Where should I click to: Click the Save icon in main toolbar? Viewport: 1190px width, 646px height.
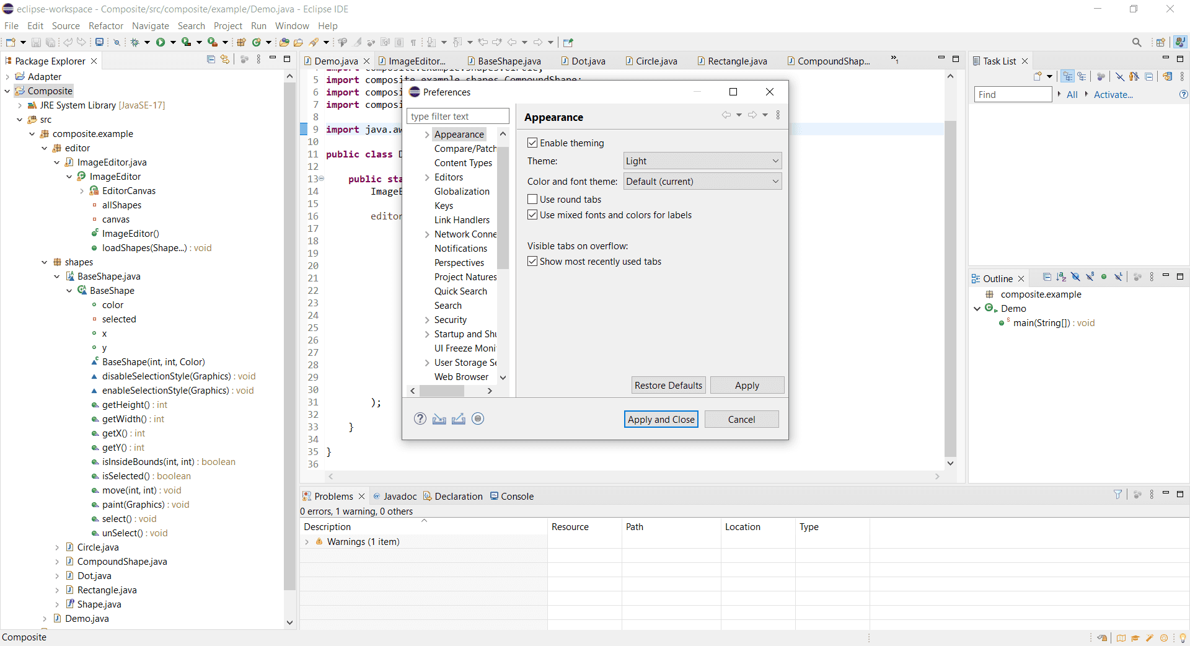tap(36, 42)
